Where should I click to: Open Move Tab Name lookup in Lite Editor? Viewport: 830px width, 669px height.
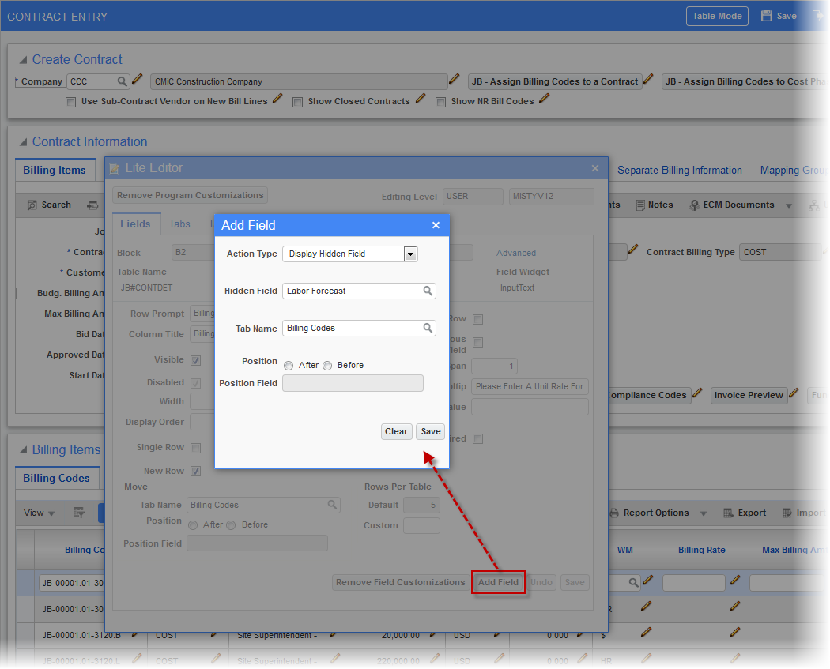click(x=332, y=505)
